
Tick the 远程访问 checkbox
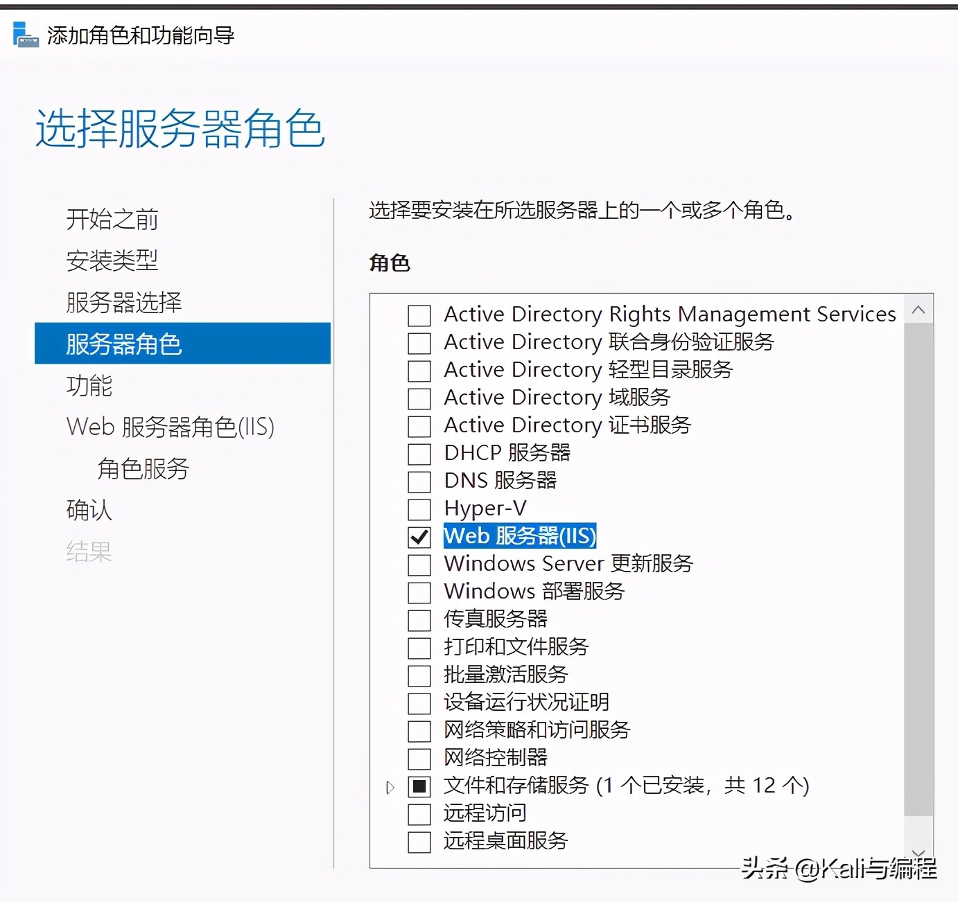click(419, 815)
